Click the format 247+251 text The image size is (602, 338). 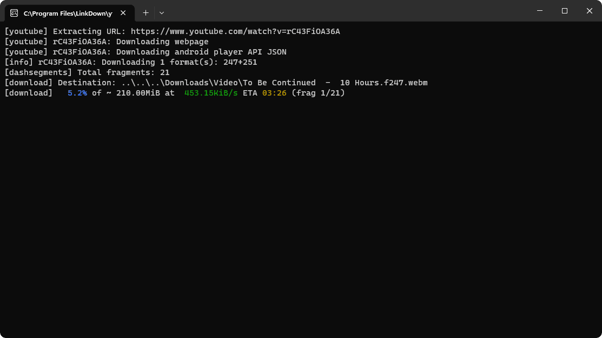pyautogui.click(x=240, y=63)
